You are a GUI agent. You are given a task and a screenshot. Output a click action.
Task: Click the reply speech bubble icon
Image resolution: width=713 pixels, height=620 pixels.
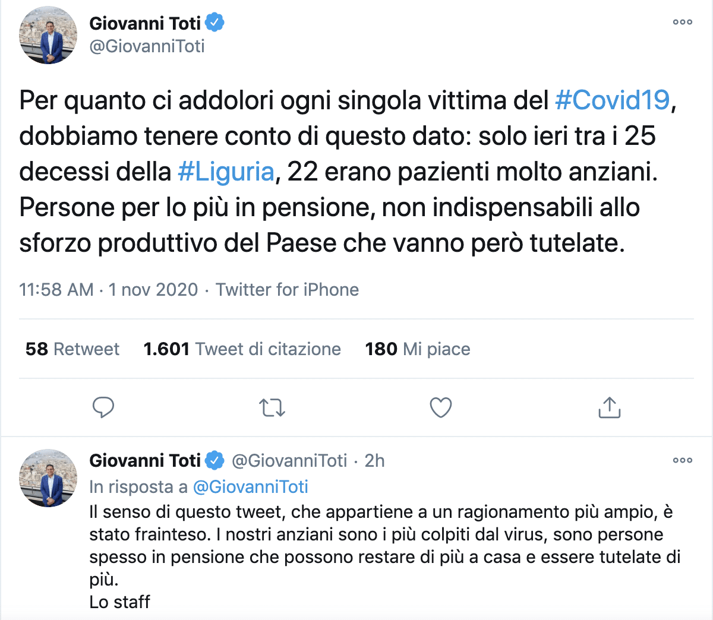coord(103,407)
